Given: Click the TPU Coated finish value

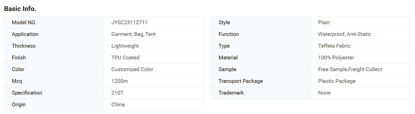Looking at the screenshot, I should pyautogui.click(x=125, y=58).
